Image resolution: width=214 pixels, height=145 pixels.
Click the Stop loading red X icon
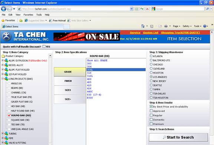coord(147,9)
